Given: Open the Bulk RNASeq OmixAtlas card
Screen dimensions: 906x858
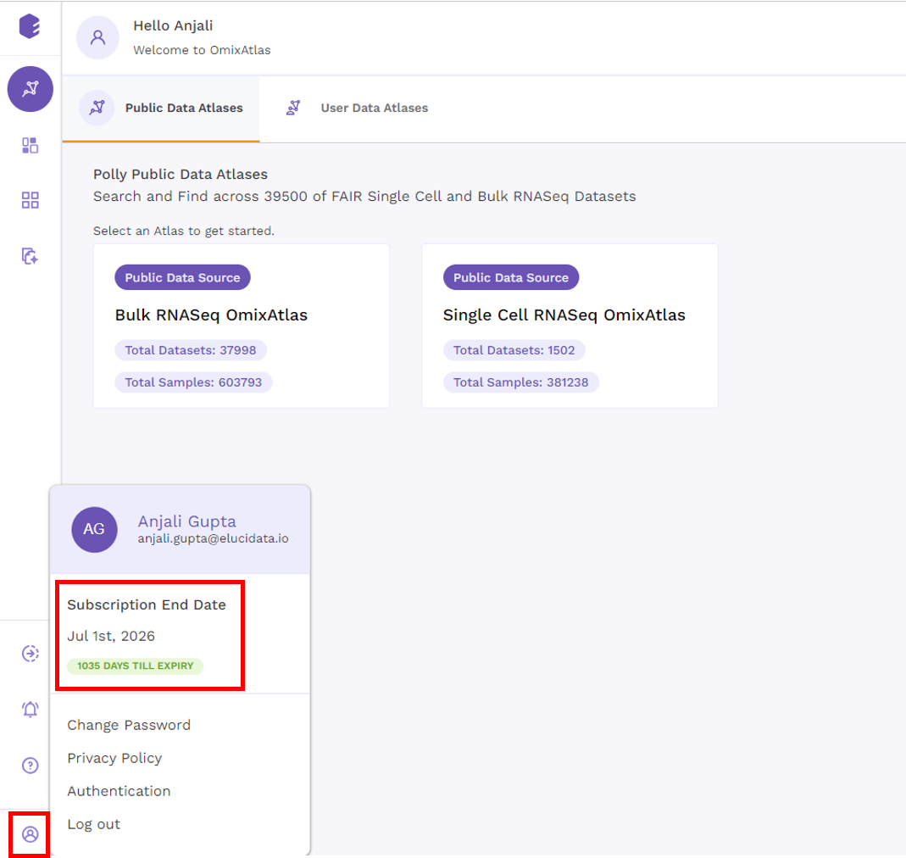Looking at the screenshot, I should click(242, 326).
